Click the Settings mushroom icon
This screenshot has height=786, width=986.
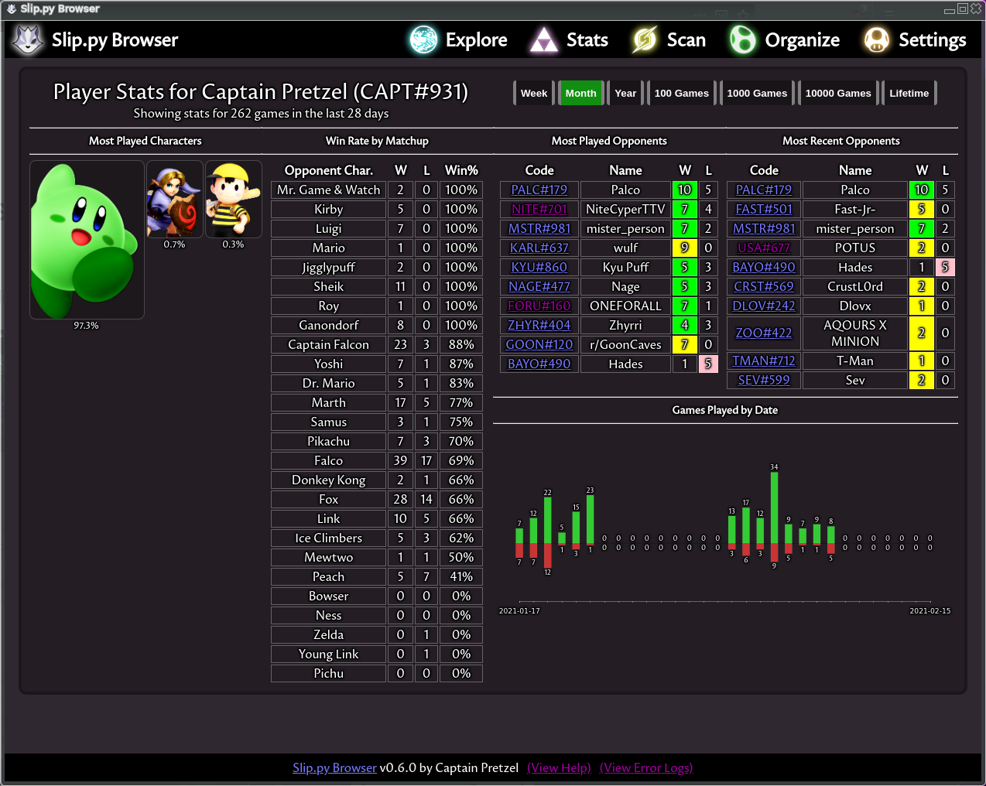[x=876, y=39]
